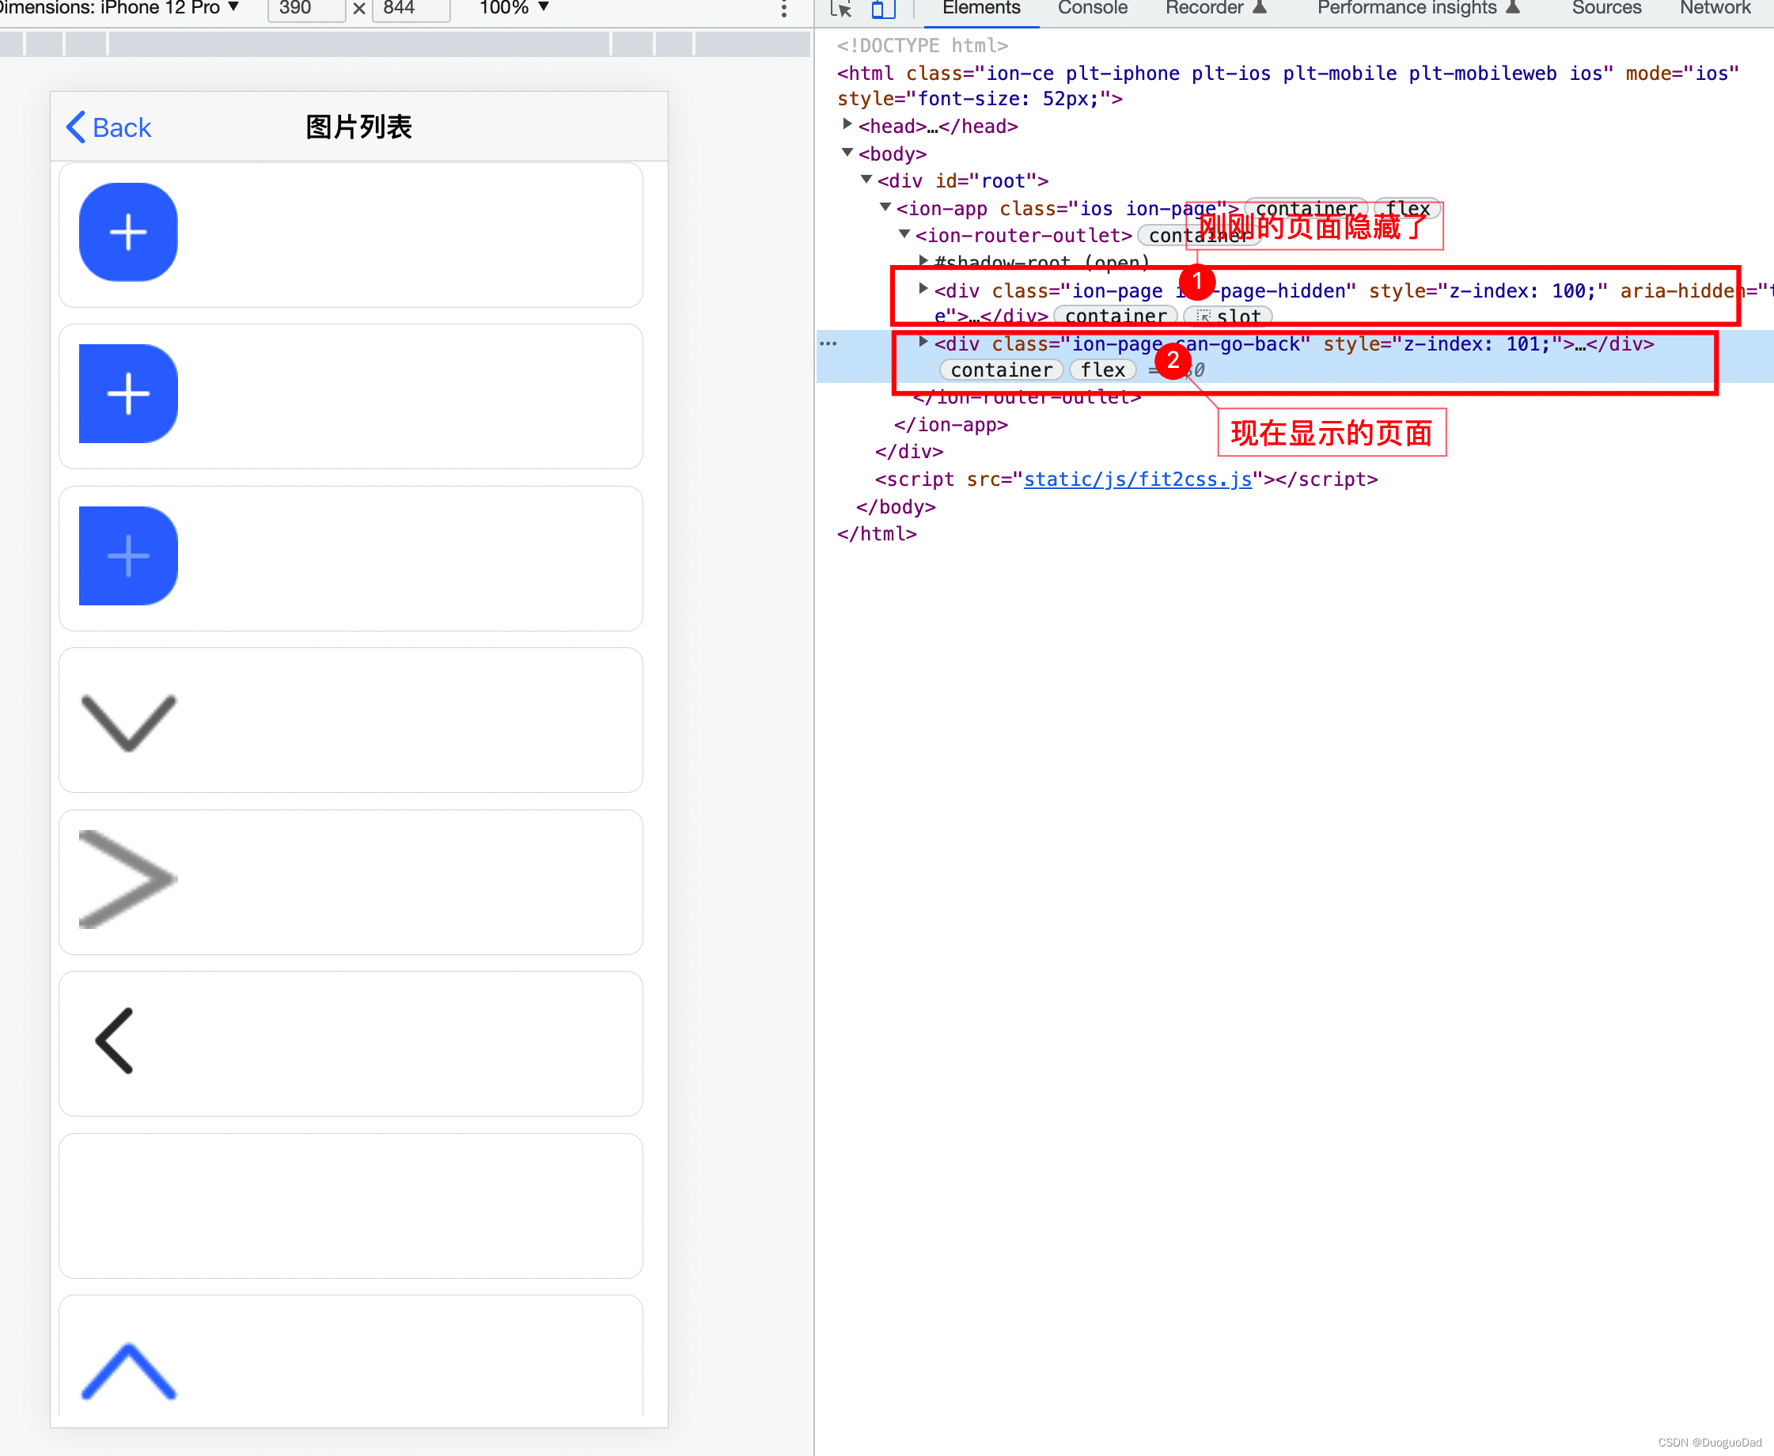Toggle flex badge on ion-app element
Viewport: 1774px width, 1456px height.
1407,208
